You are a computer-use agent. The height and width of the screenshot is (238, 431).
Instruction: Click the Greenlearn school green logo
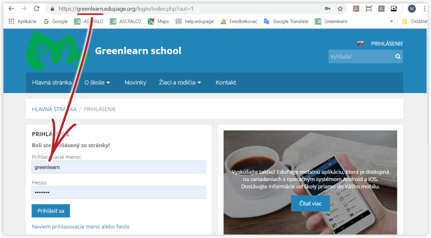pyautogui.click(x=57, y=50)
